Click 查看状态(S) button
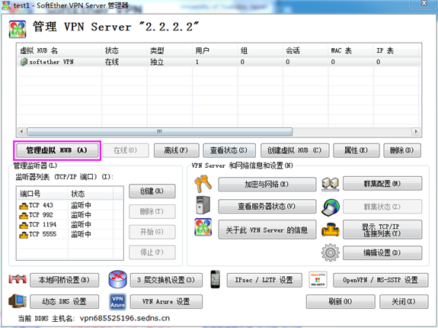 point(229,151)
